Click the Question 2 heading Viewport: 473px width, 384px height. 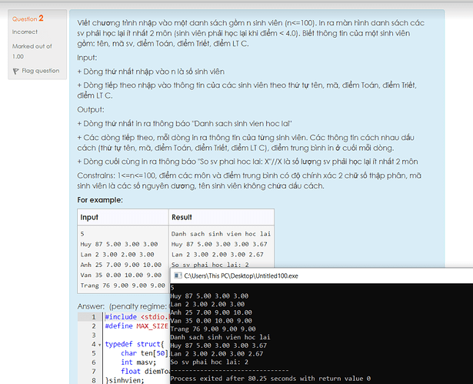[x=28, y=18]
